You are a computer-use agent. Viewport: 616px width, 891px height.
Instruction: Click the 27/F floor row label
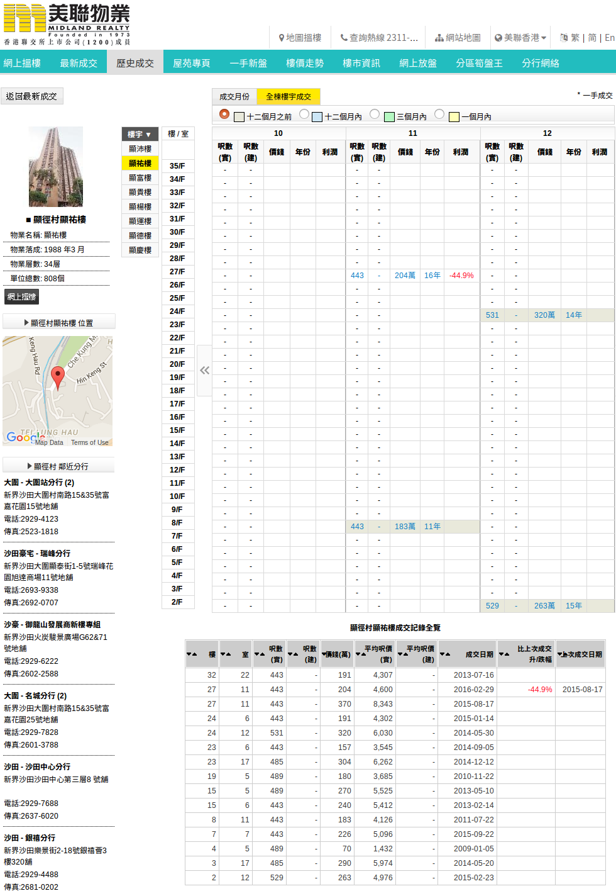(177, 271)
